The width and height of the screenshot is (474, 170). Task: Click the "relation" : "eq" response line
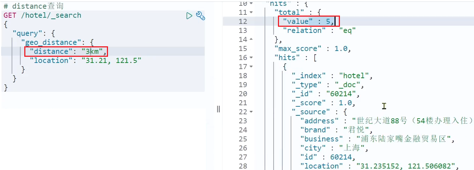319,30
